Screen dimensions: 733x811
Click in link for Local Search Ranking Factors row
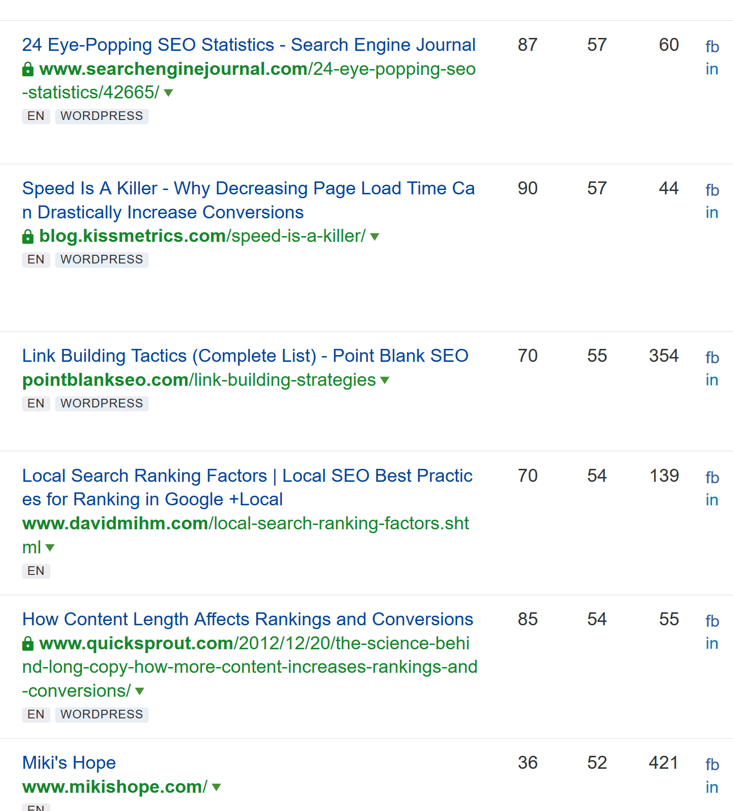click(712, 500)
